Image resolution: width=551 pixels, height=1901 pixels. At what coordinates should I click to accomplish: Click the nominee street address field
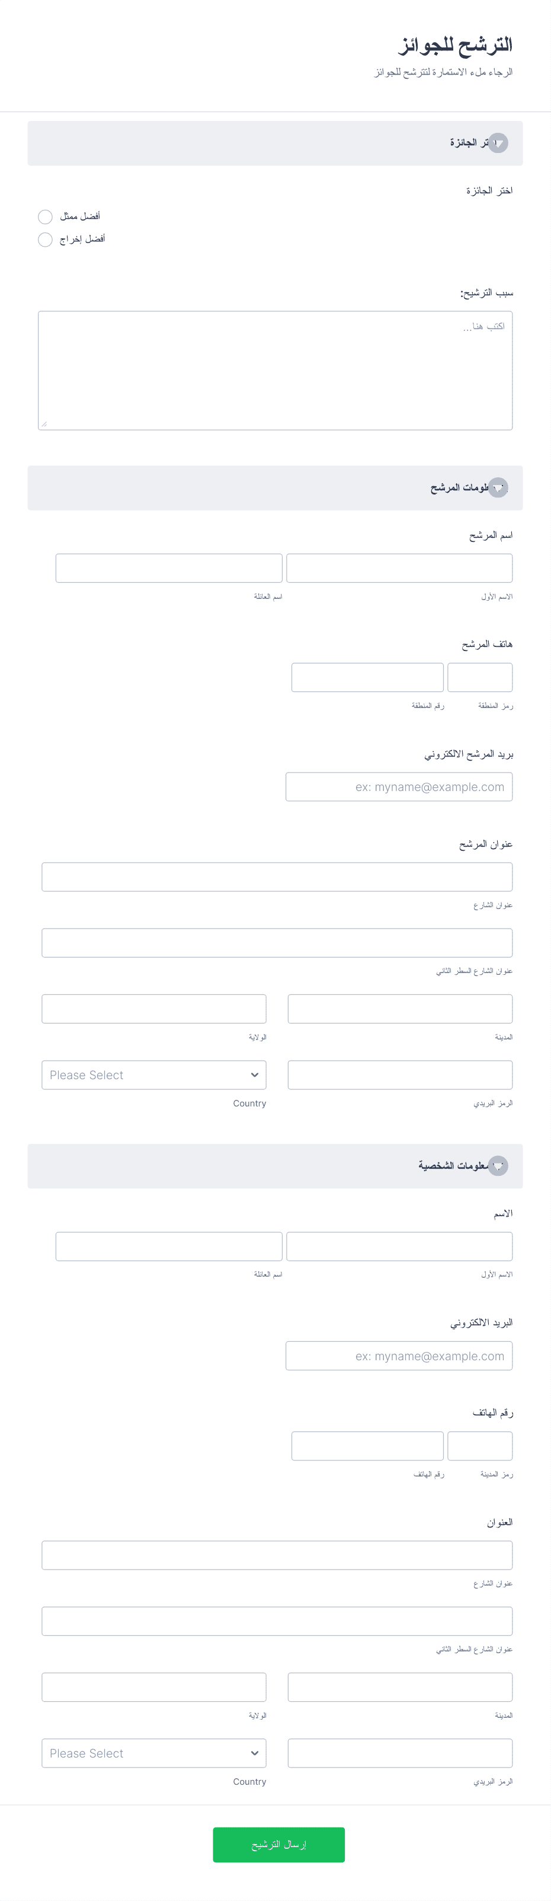(277, 877)
